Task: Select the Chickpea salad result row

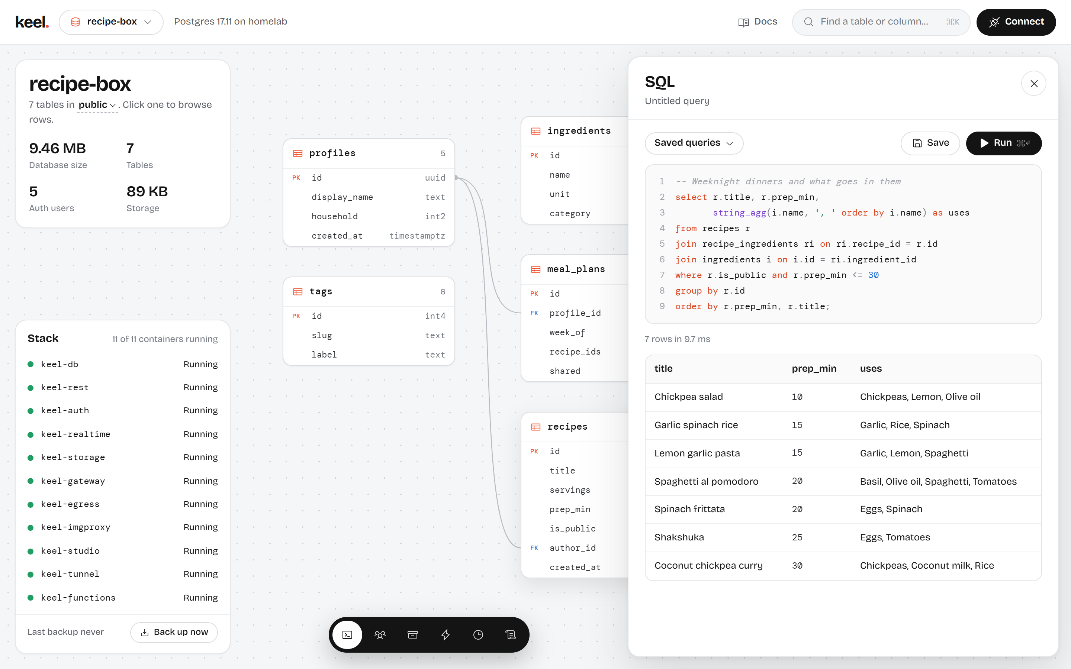Action: [x=843, y=397]
